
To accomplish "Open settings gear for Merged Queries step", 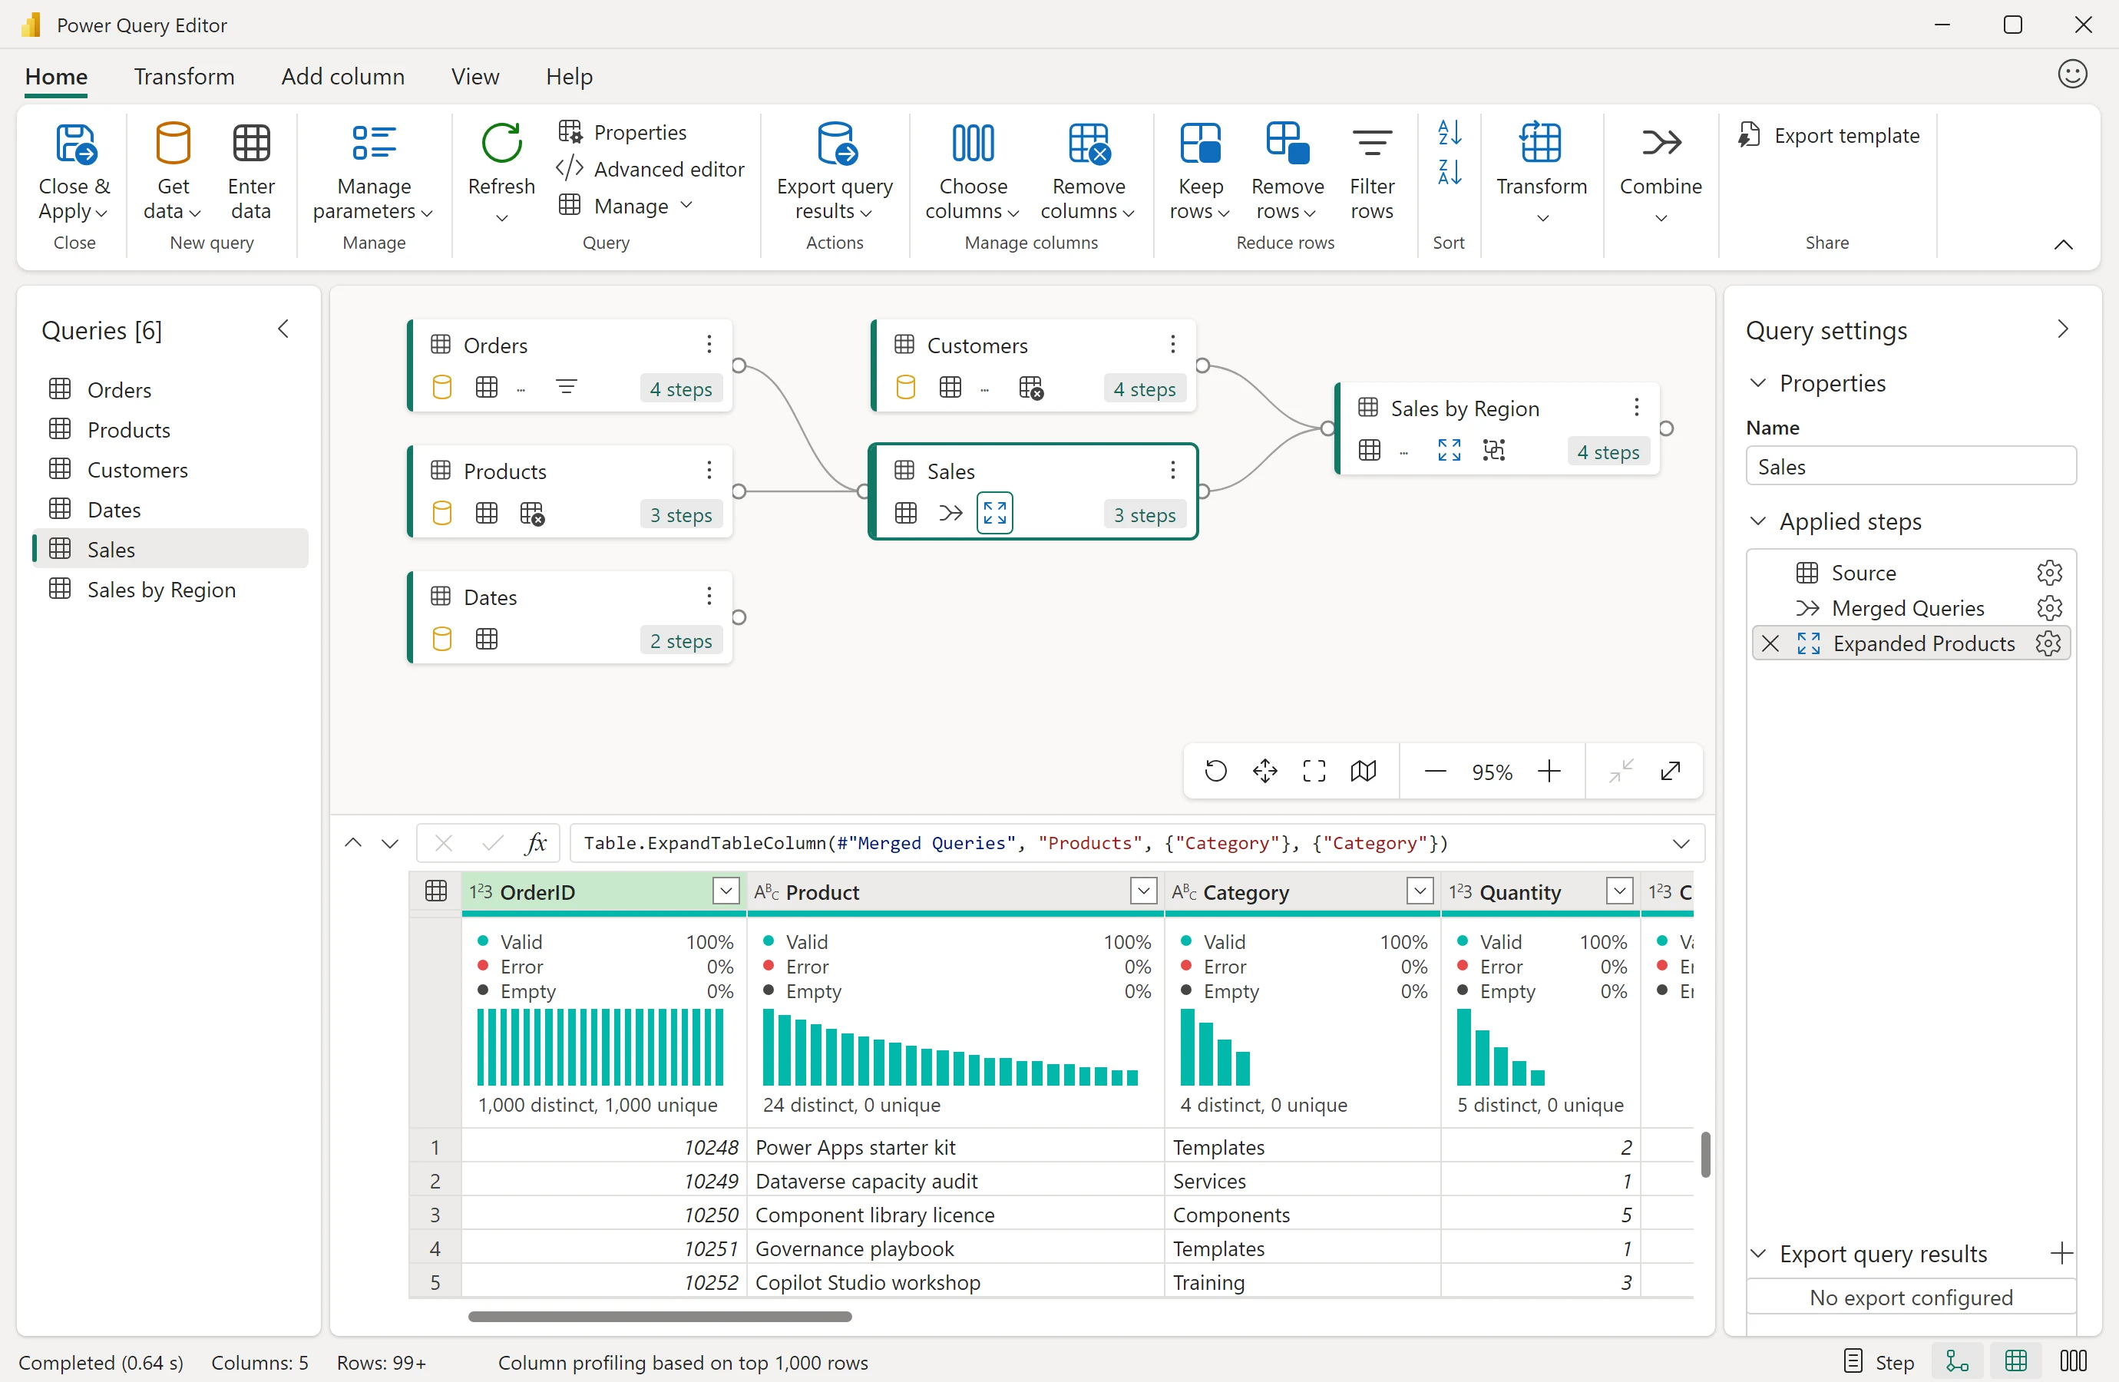I will pyautogui.click(x=2050, y=608).
